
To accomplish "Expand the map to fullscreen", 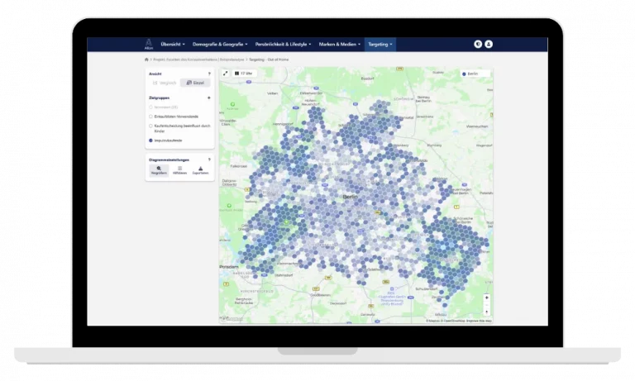I will point(226,74).
